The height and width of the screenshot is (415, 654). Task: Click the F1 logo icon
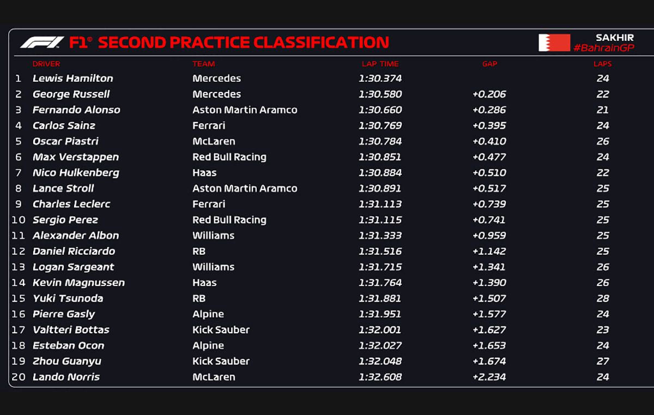(x=42, y=42)
